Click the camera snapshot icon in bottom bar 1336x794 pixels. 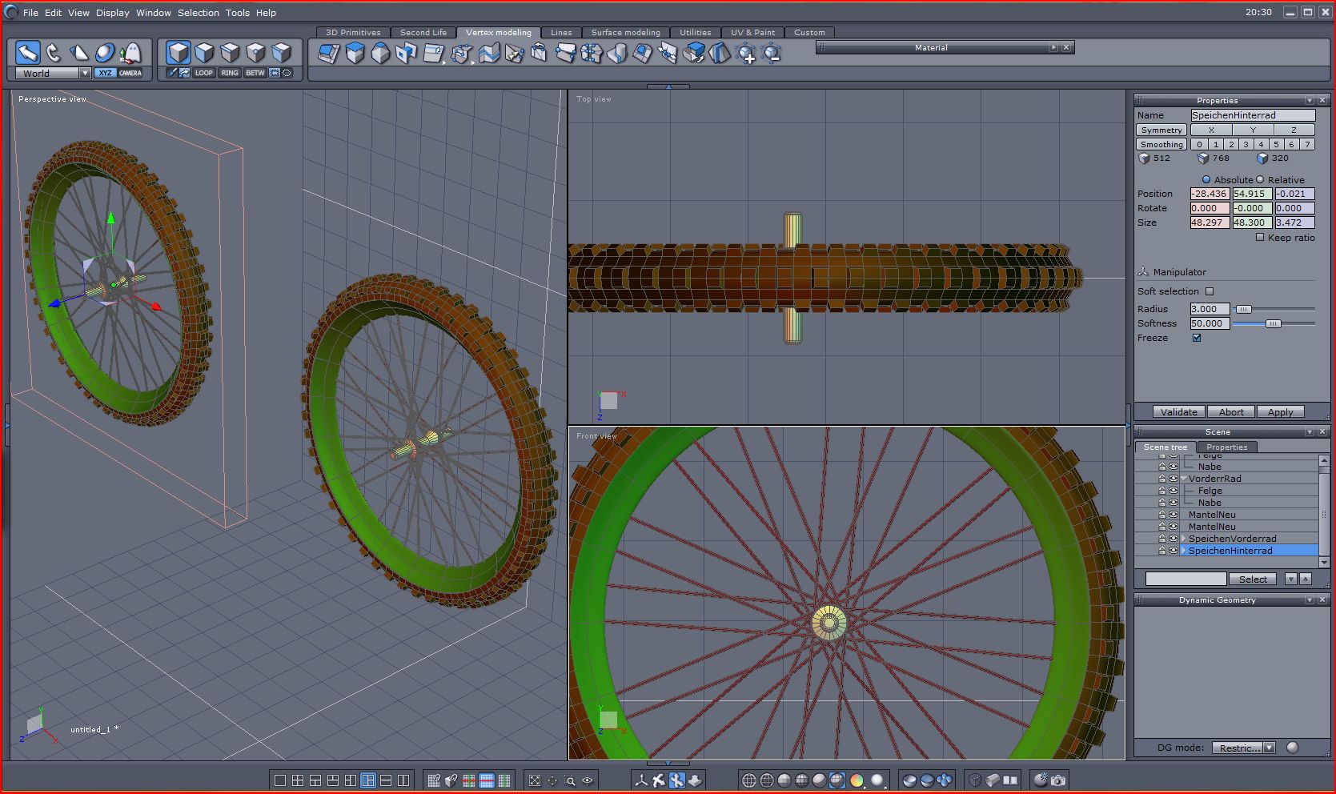click(x=1058, y=780)
